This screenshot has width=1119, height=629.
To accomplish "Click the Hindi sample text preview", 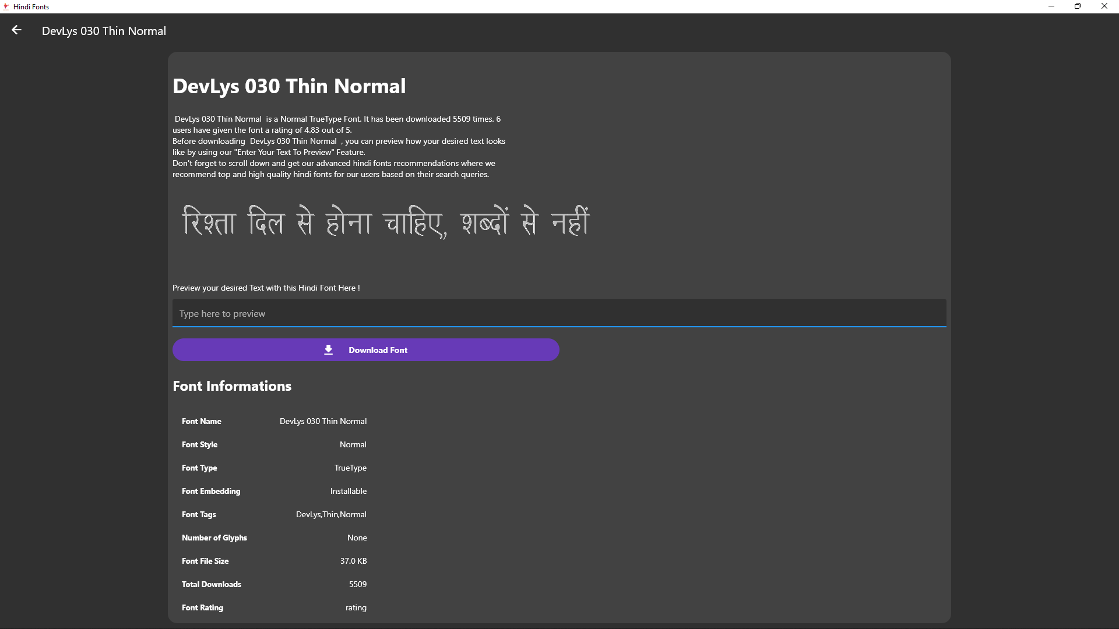I will point(386,222).
